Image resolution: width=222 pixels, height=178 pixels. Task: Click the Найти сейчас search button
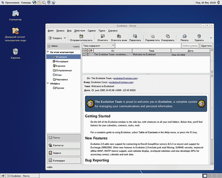(x=190, y=46)
